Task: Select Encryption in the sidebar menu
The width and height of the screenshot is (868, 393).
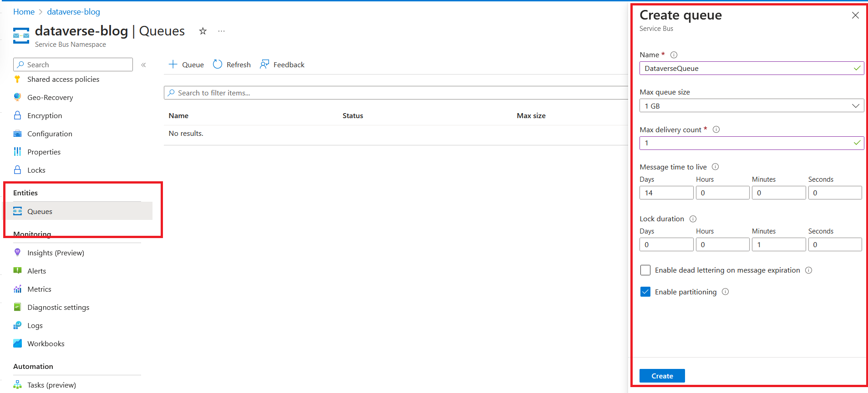Action: tap(45, 115)
